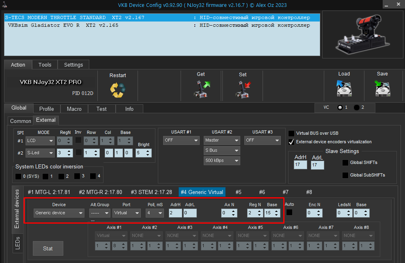Select the LEDs vertical tab
Image resolution: width=405 pixels, height=263 pixels.
point(17,243)
